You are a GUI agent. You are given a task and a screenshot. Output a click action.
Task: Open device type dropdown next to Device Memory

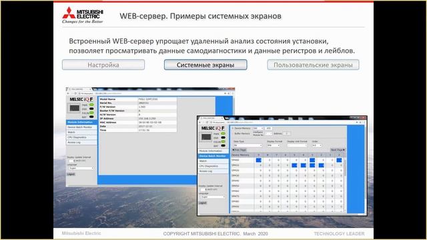(258, 128)
